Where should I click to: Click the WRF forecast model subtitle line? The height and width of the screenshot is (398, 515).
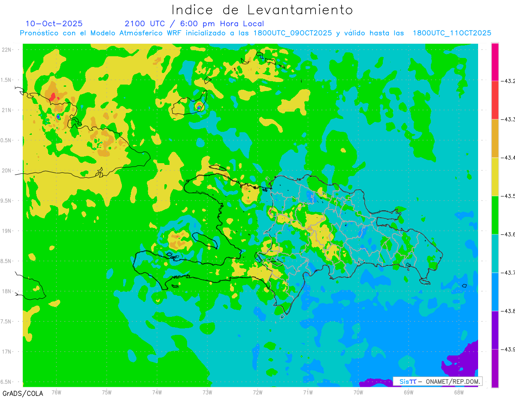coord(255,33)
